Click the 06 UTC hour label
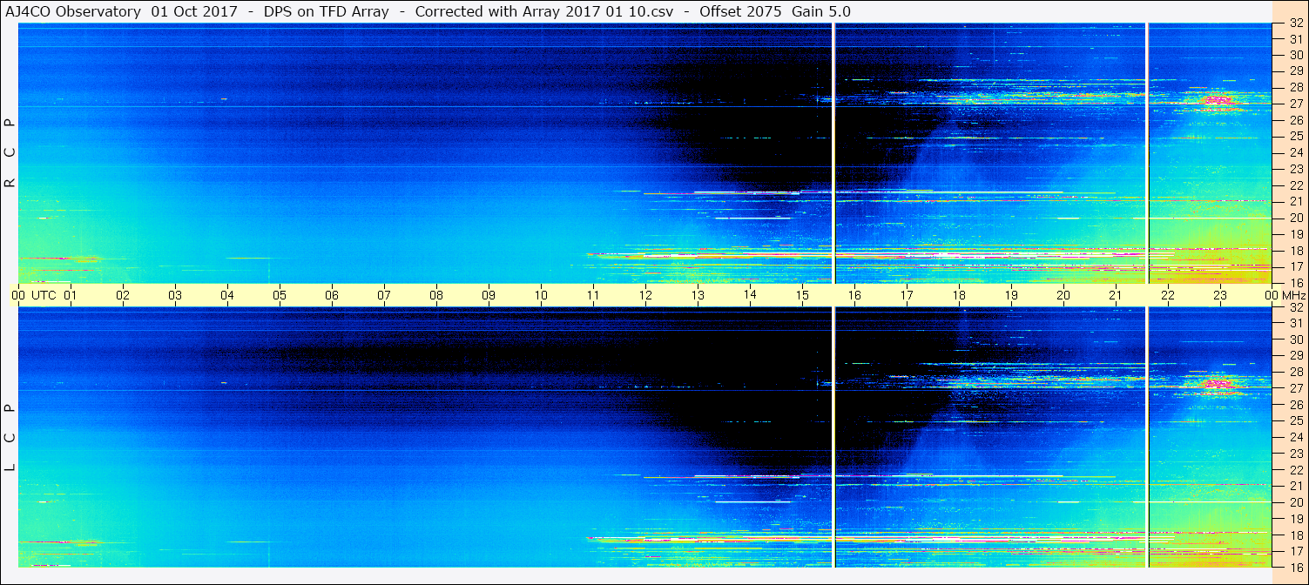This screenshot has height=585, width=1309. click(x=332, y=295)
